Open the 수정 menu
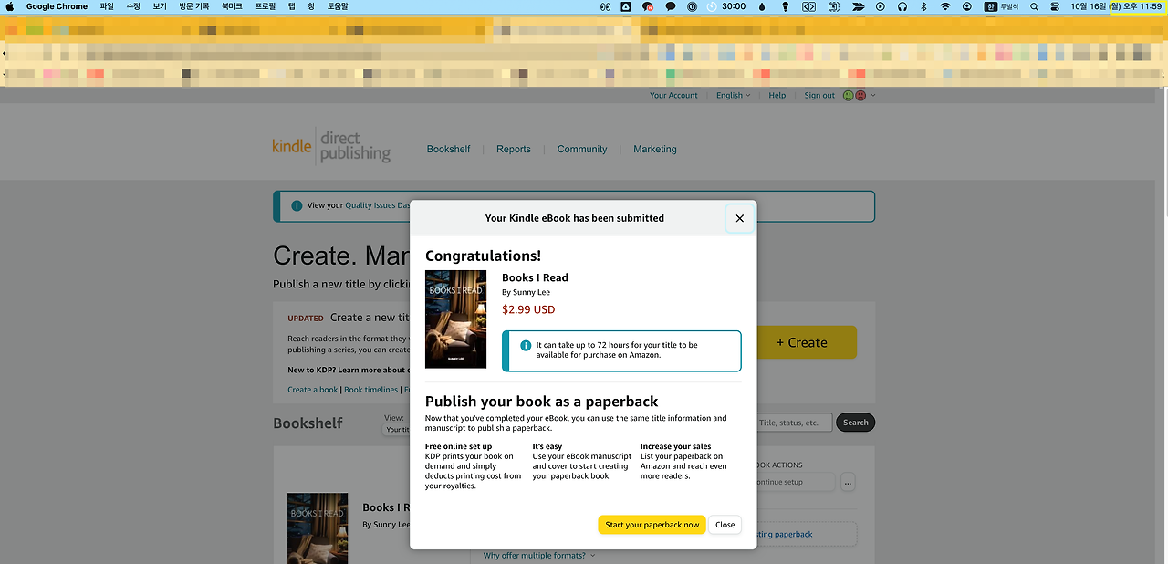The width and height of the screenshot is (1168, 564). 133,6
